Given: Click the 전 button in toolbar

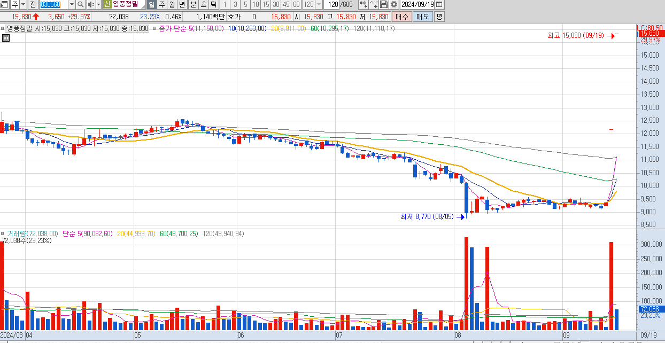Looking at the screenshot, I should (33, 4).
